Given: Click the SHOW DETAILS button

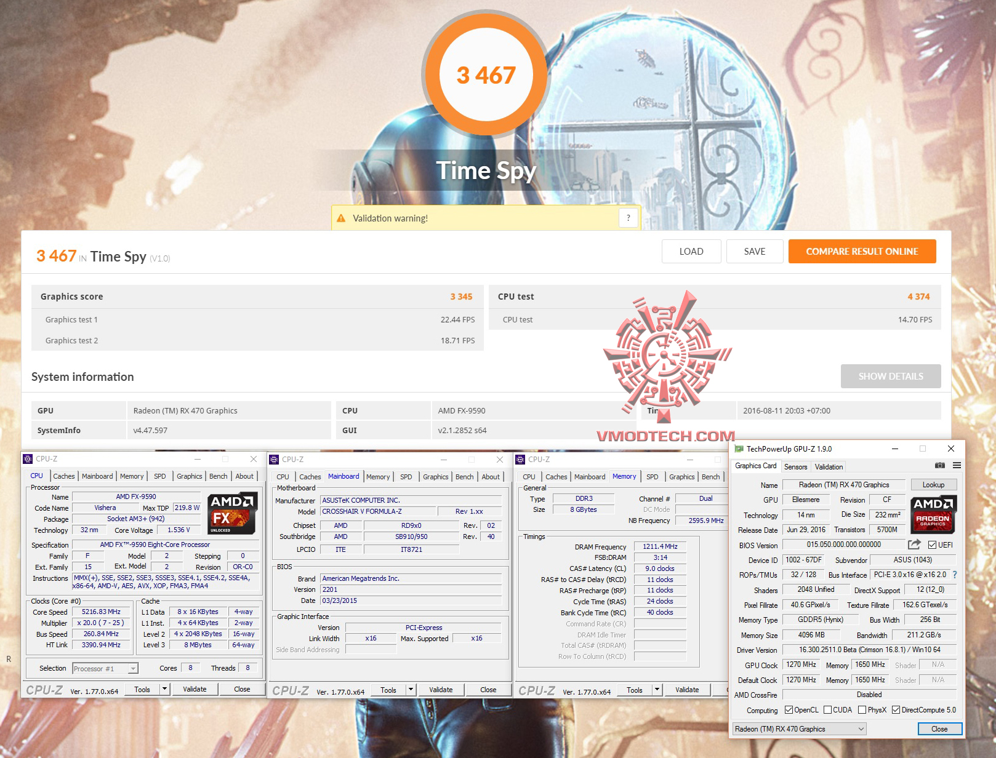Looking at the screenshot, I should click(891, 376).
